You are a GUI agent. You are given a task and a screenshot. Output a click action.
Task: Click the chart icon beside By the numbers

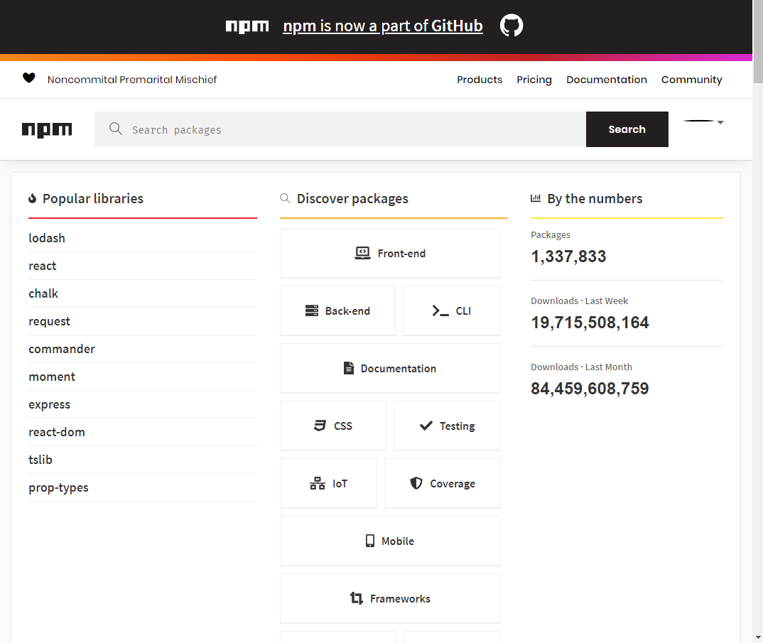(535, 198)
